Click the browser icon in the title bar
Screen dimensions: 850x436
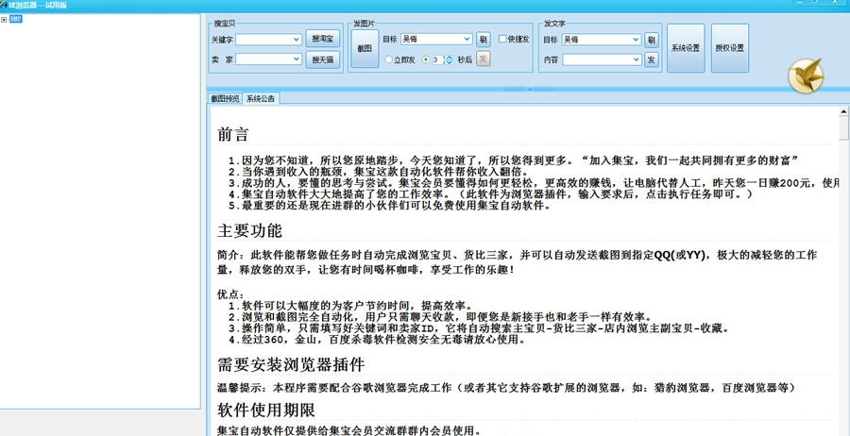[x=5, y=5]
